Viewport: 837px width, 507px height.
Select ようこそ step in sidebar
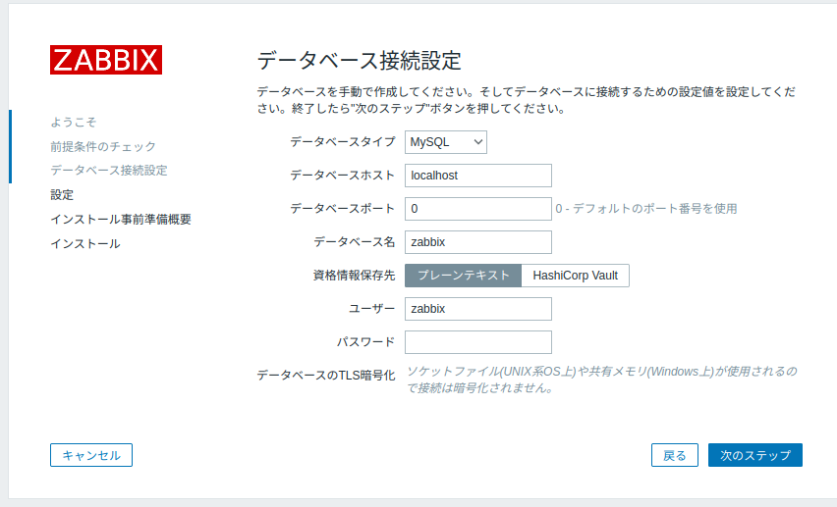coord(74,122)
